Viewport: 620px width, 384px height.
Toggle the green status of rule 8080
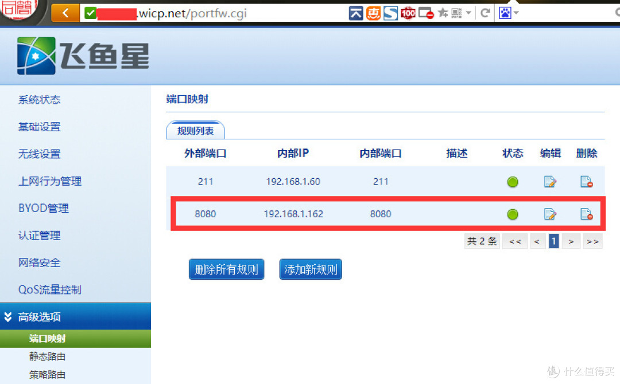[x=513, y=214]
